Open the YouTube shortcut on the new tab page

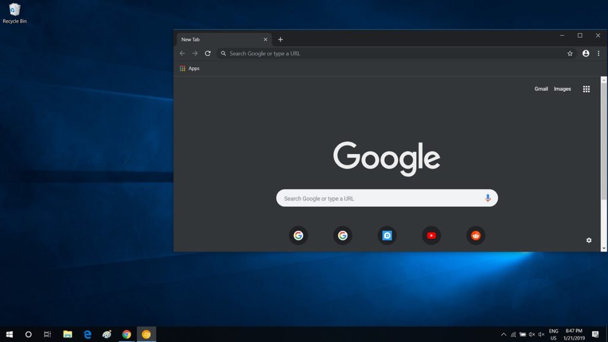click(x=431, y=235)
